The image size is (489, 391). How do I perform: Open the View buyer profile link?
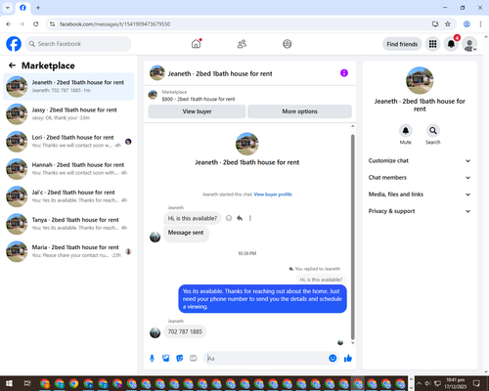[273, 195]
